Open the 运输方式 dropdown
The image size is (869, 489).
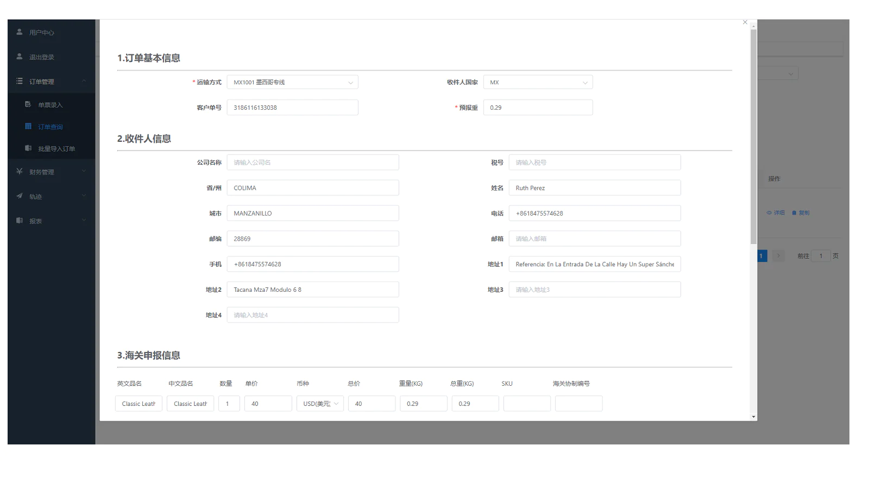(293, 82)
